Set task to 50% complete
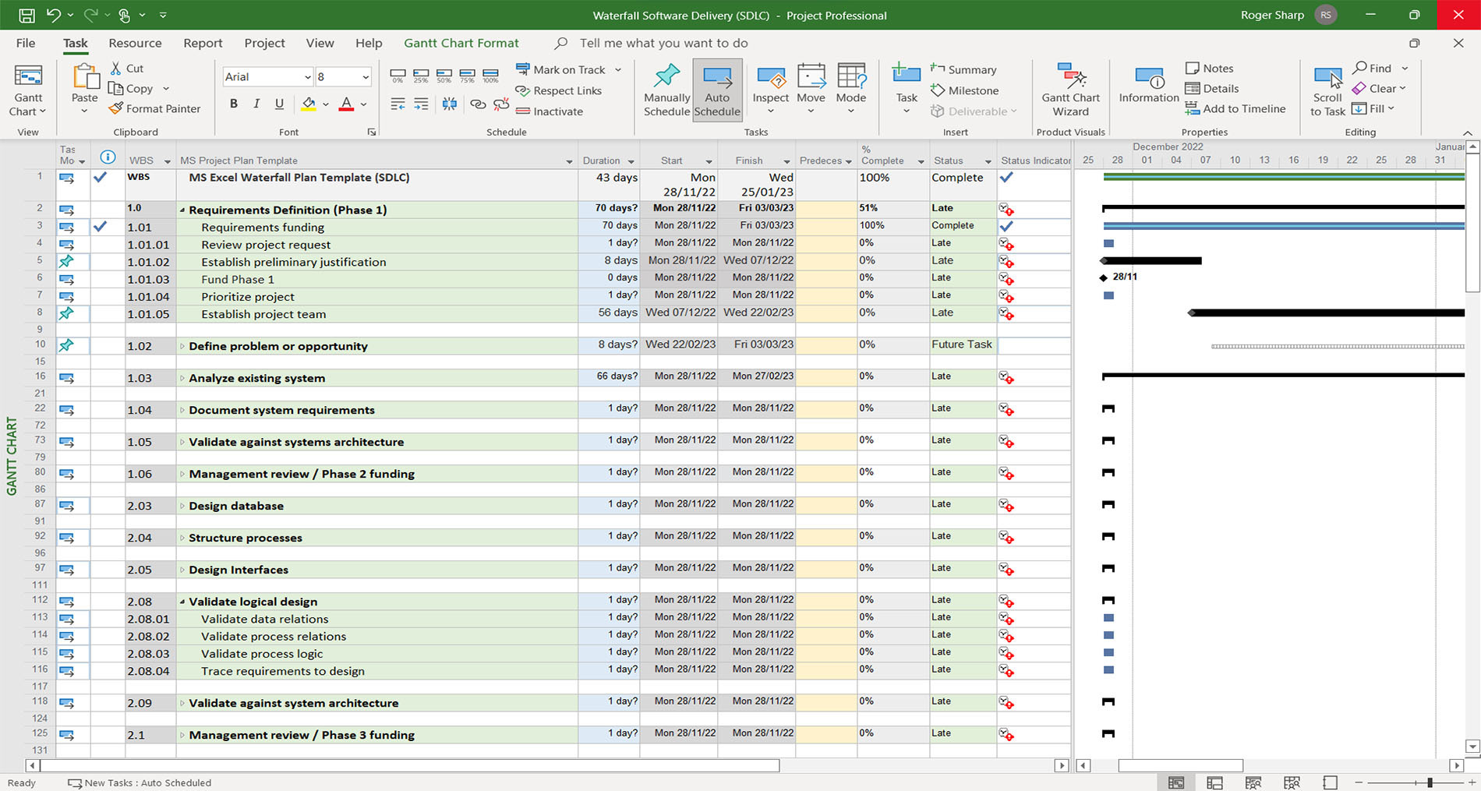Image resolution: width=1481 pixels, height=791 pixels. click(x=444, y=76)
